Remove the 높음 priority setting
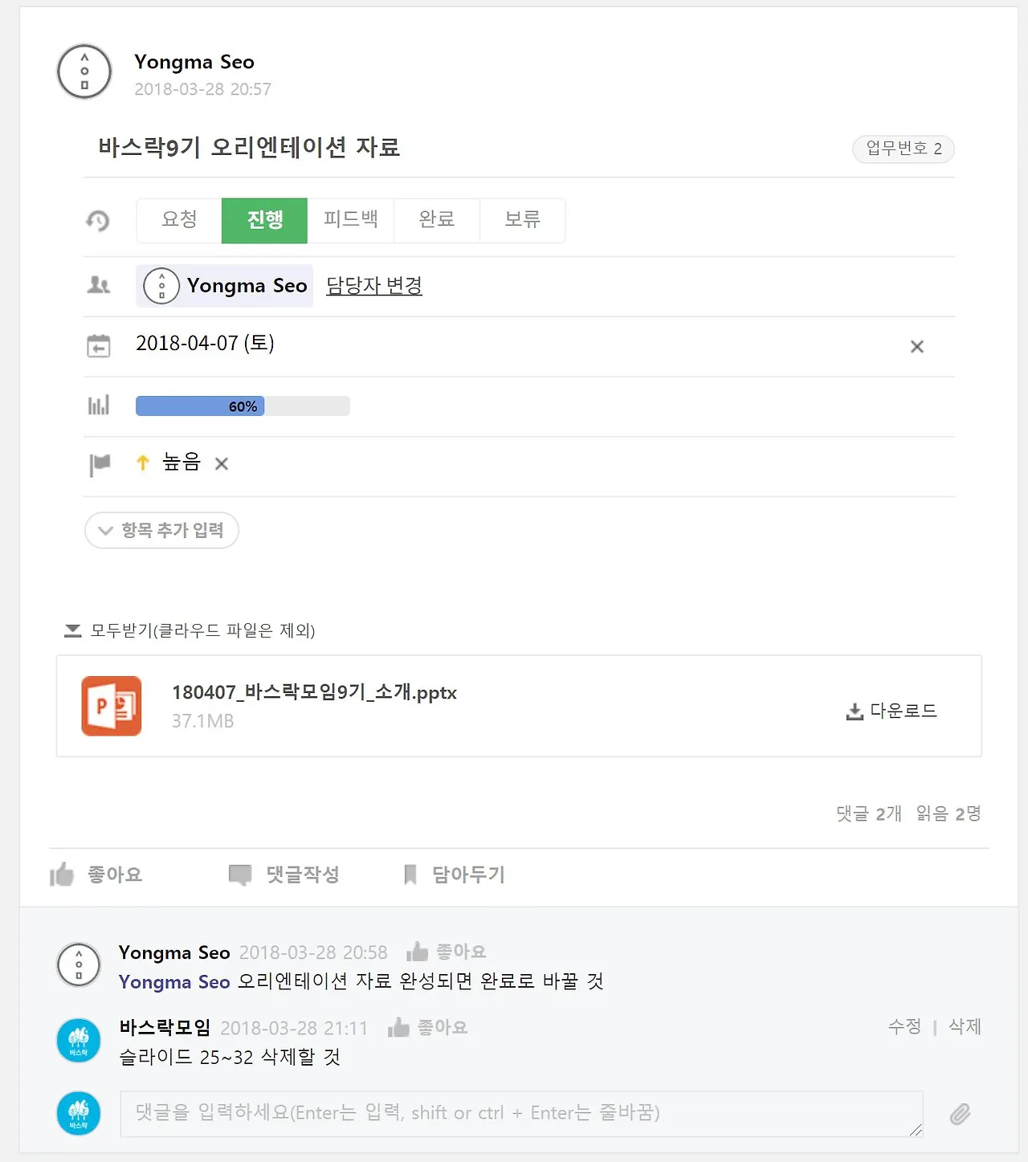This screenshot has height=1162, width=1028. pyautogui.click(x=222, y=463)
